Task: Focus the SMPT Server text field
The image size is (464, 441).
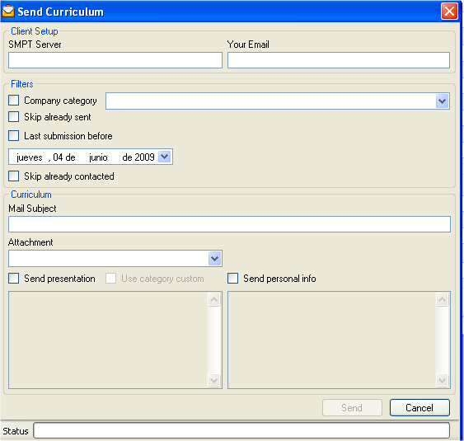Action: click(x=115, y=60)
